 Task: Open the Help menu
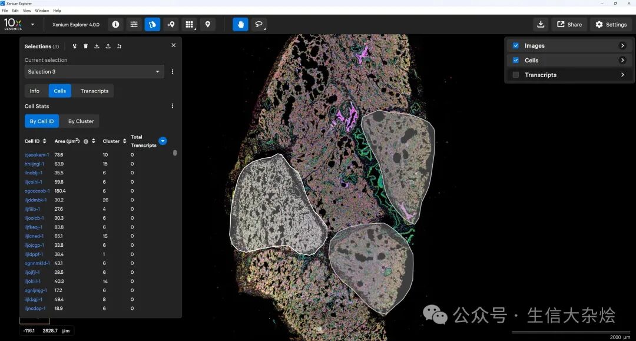click(57, 11)
